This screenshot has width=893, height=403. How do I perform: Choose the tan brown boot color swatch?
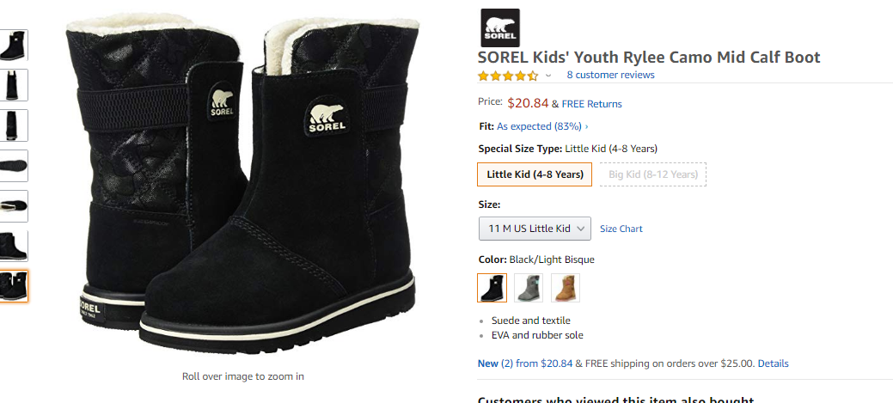pyautogui.click(x=566, y=288)
